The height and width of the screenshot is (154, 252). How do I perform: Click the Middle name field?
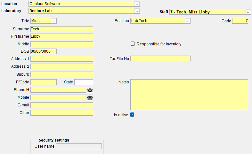tap(62, 44)
